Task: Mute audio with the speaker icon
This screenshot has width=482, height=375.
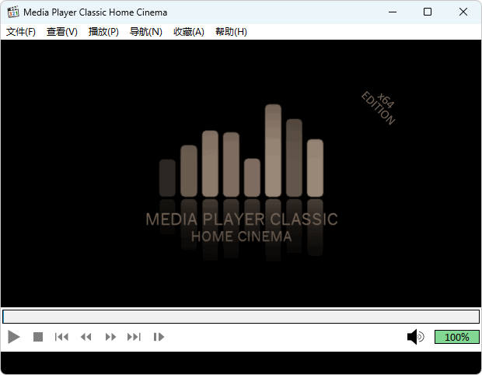Action: point(415,337)
